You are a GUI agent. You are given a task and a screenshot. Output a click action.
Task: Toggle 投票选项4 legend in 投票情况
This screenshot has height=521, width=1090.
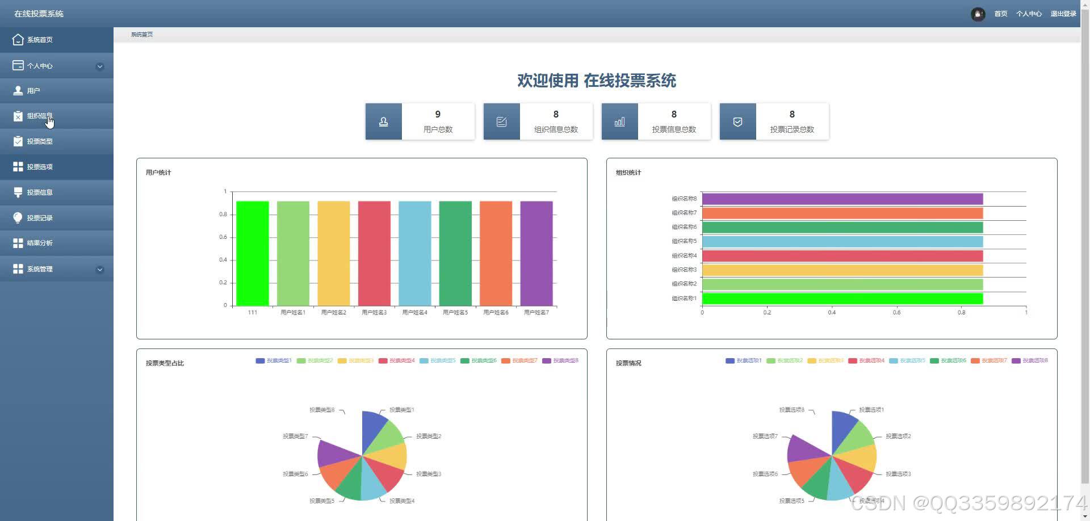coord(866,360)
